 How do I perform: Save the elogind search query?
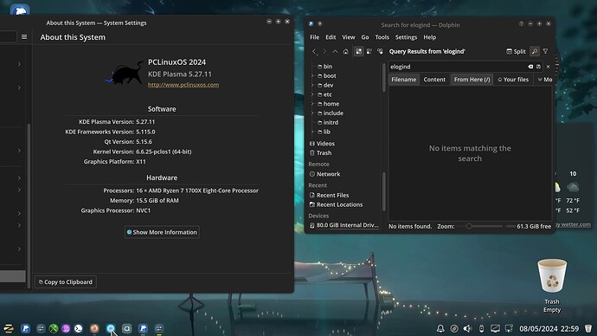click(x=538, y=67)
